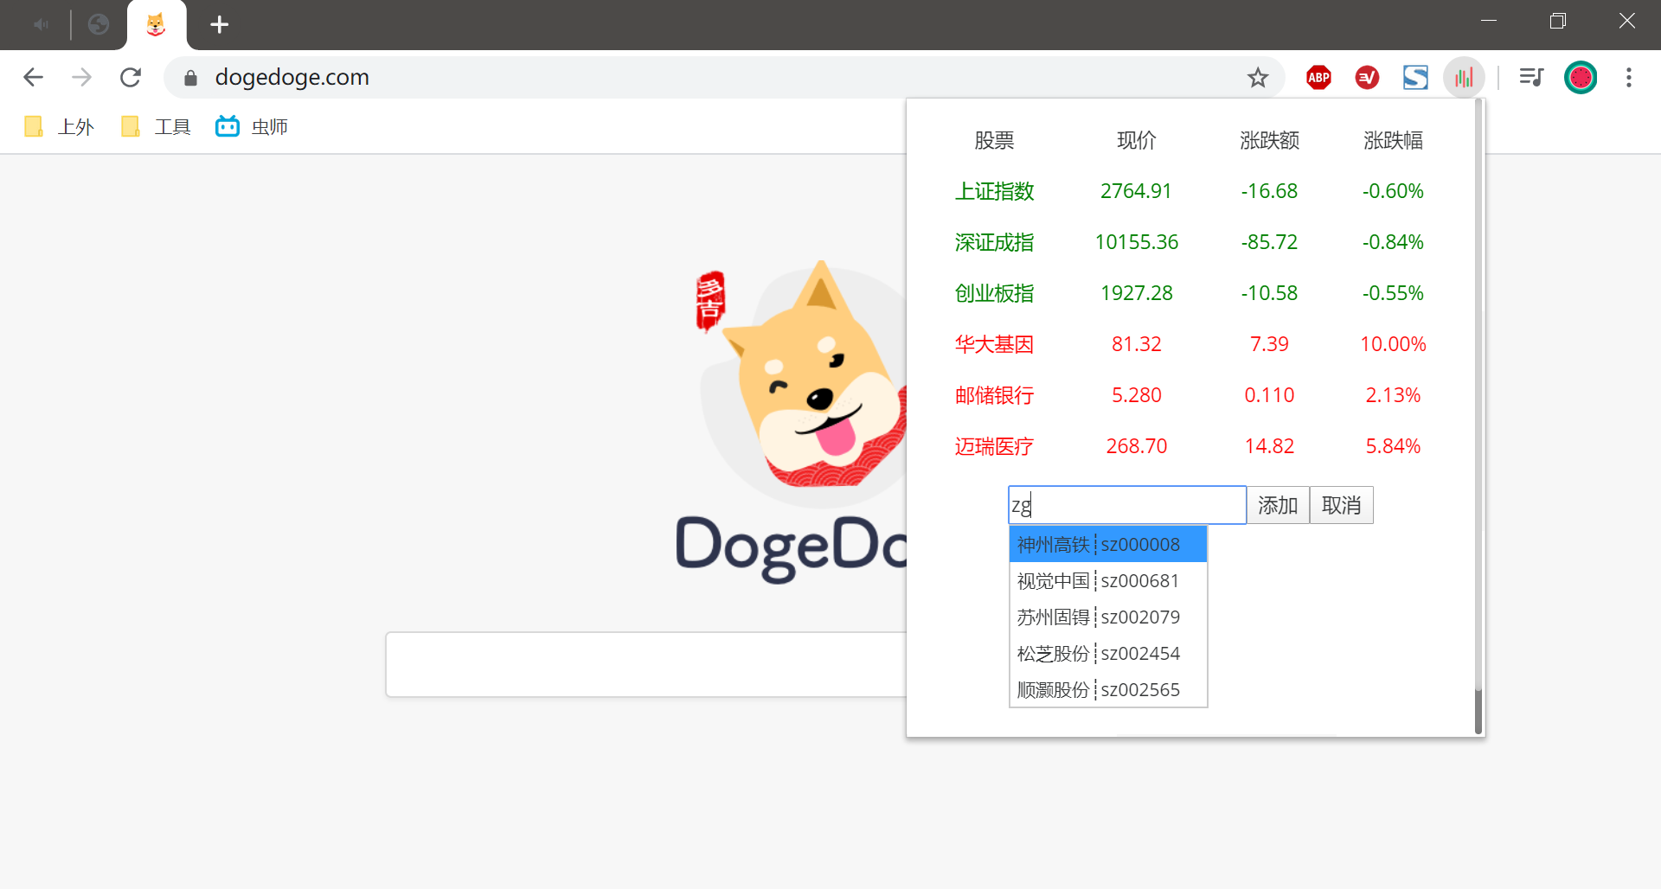Screen dimensions: 1661x889
Task: Click the 取消 button
Action: click(x=1342, y=505)
